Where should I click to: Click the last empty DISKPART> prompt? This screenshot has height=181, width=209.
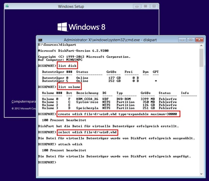coord(47,162)
